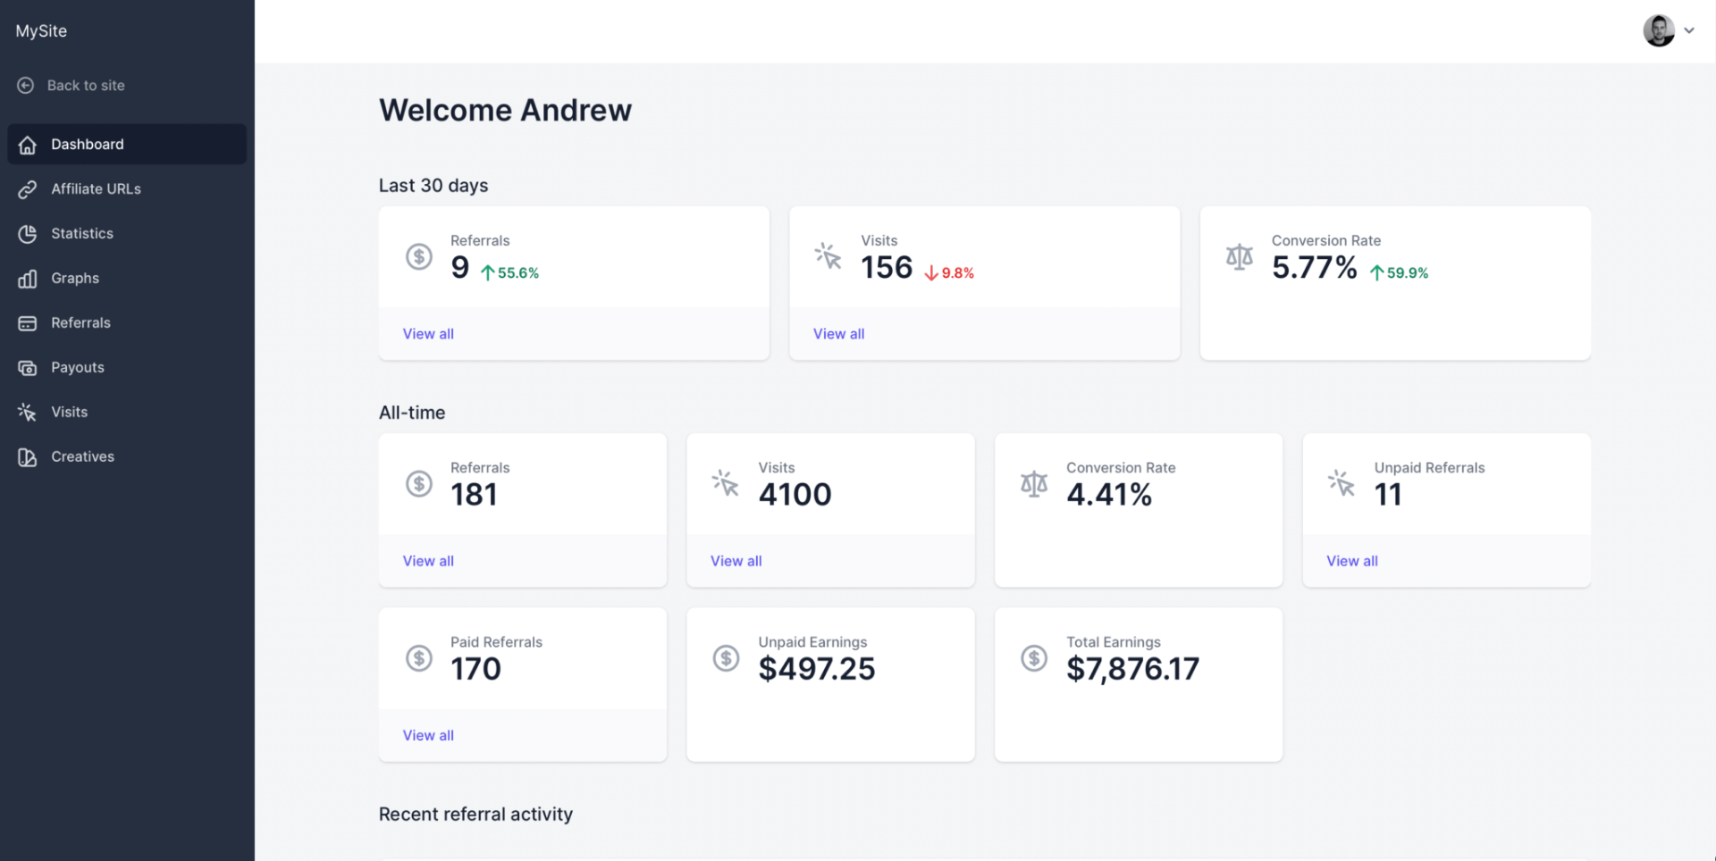
Task: Select Dashboard in the sidebar menu
Action: pos(87,144)
